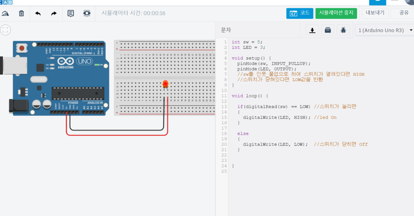This screenshot has height=216, width=414.
Task: Click the zoom to fit icon
Action: (5, 30)
